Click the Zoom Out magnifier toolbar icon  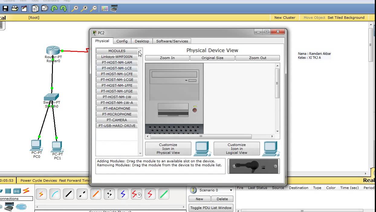click(93, 9)
